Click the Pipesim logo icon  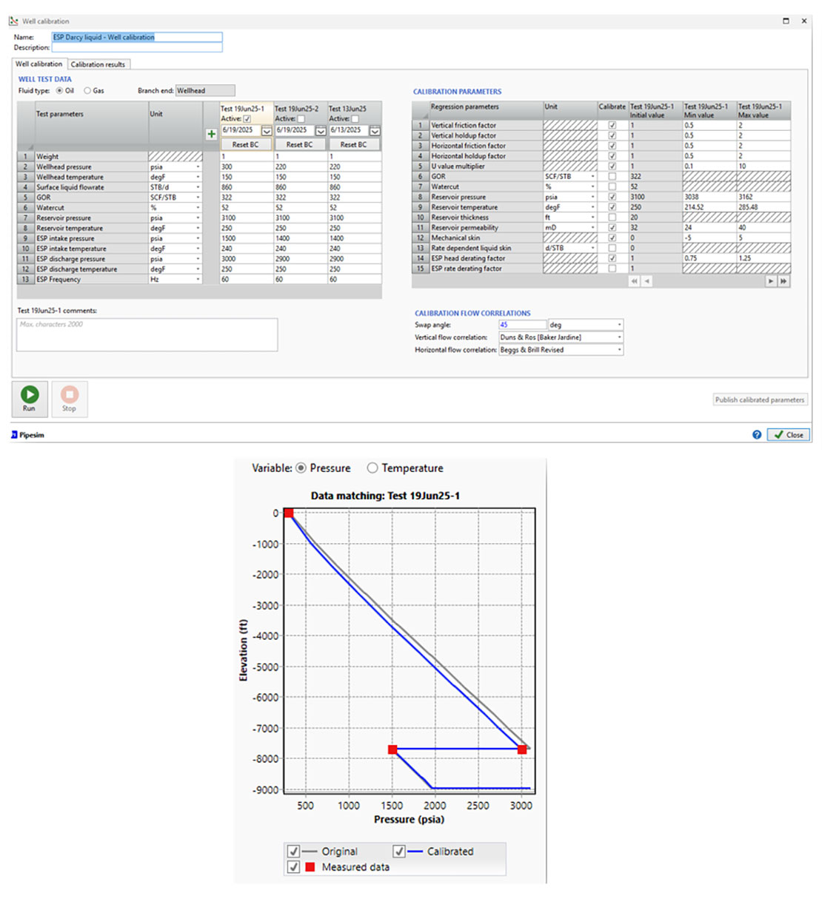tap(15, 435)
